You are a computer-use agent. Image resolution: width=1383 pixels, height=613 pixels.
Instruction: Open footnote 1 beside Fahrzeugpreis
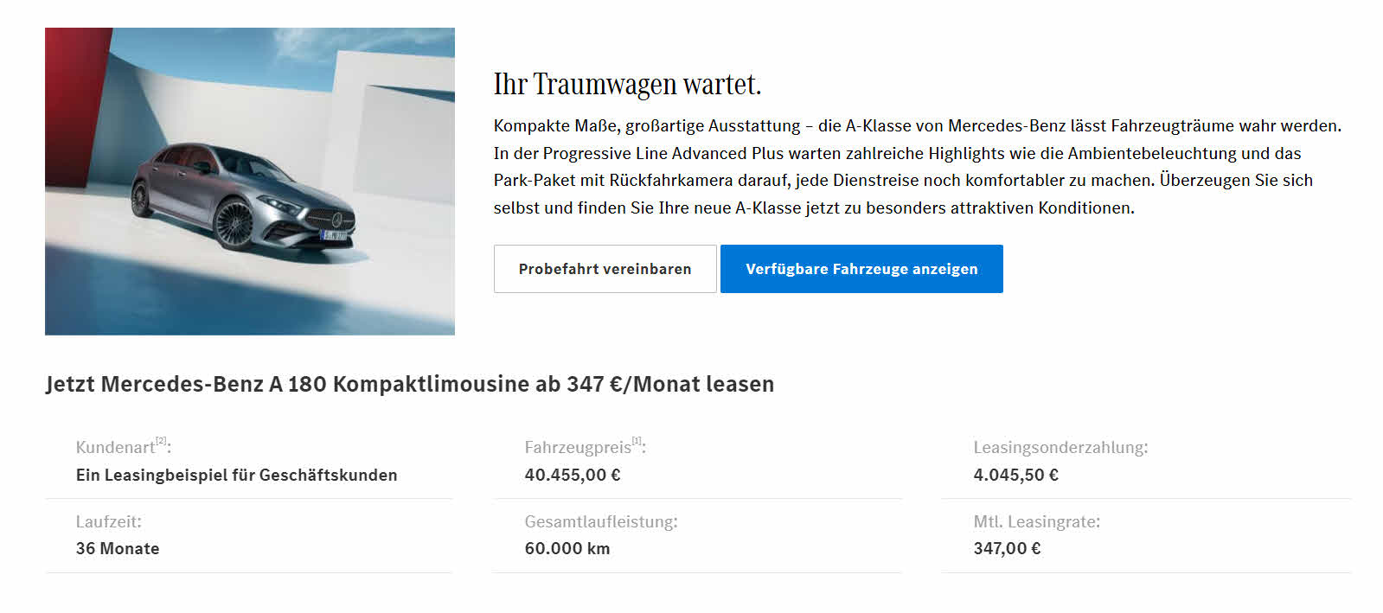pyautogui.click(x=637, y=441)
